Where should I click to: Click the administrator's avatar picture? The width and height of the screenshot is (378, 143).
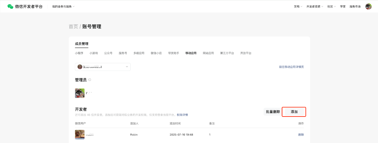(x=80, y=93)
